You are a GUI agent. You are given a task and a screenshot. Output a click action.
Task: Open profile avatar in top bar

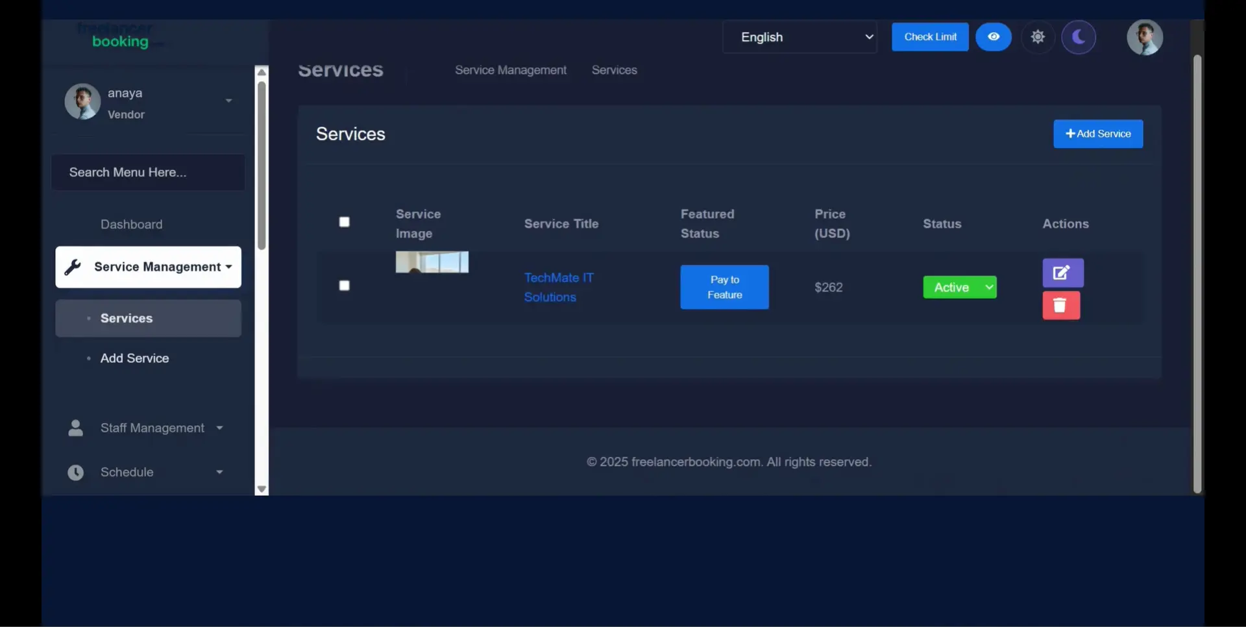pos(1144,37)
